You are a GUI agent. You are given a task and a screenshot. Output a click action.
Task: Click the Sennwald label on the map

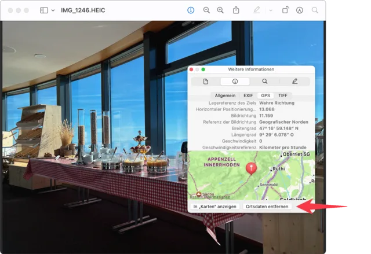click(268, 185)
